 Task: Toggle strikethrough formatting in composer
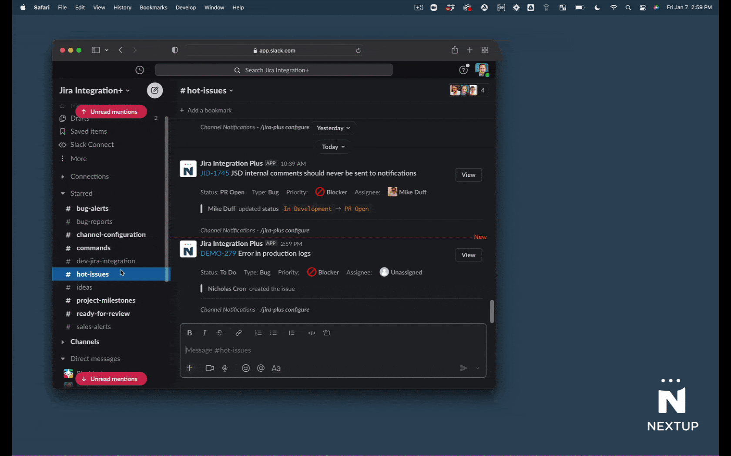pos(219,333)
